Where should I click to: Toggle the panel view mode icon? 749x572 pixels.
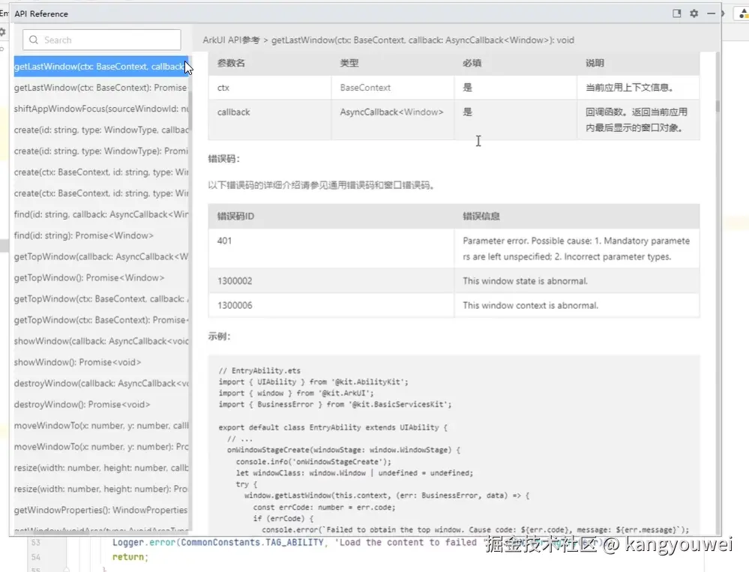pyautogui.click(x=677, y=13)
